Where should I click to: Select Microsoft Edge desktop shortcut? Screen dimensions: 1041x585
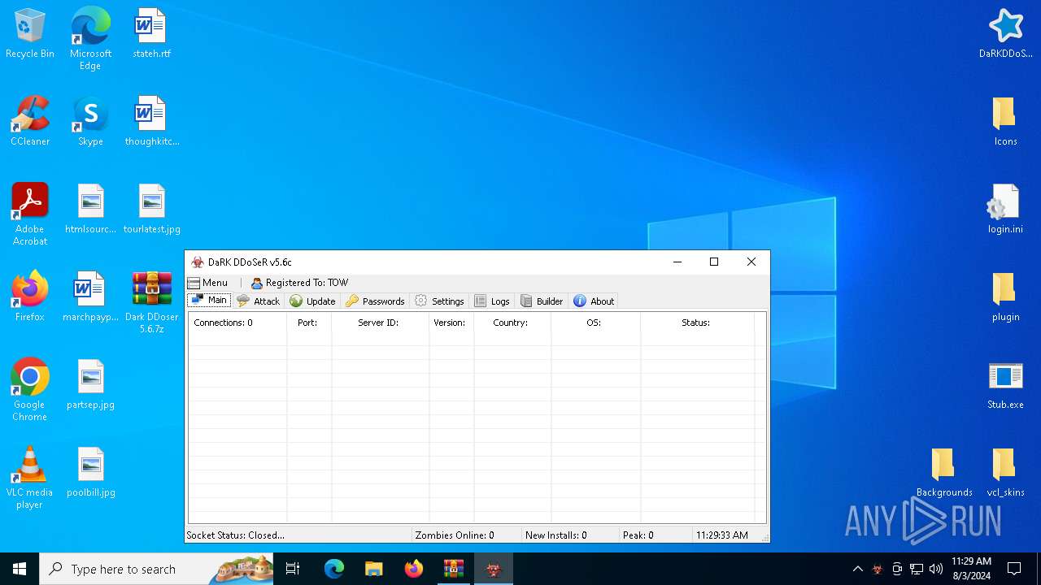pos(90,38)
